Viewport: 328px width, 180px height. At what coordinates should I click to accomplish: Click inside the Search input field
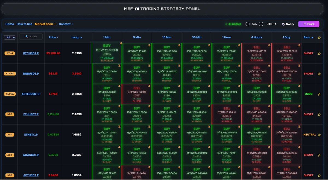pos(33,36)
